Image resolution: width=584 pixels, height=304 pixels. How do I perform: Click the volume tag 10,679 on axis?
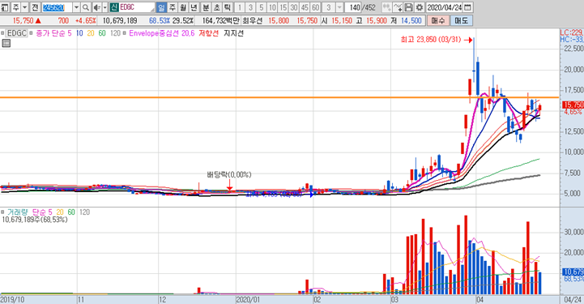[573, 272]
